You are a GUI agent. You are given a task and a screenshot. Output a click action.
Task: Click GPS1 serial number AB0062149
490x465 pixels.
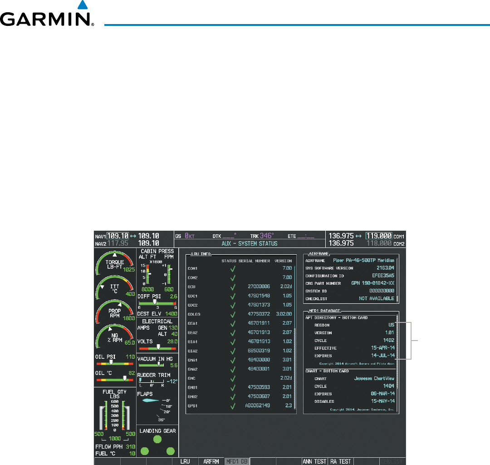(x=258, y=406)
